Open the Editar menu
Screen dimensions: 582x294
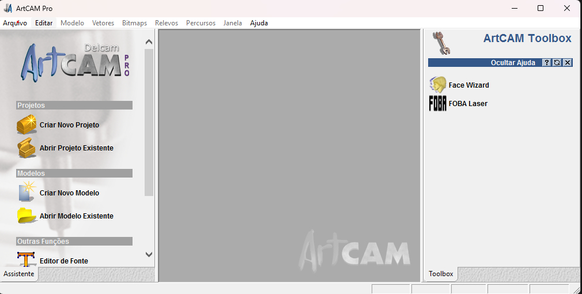coord(44,23)
